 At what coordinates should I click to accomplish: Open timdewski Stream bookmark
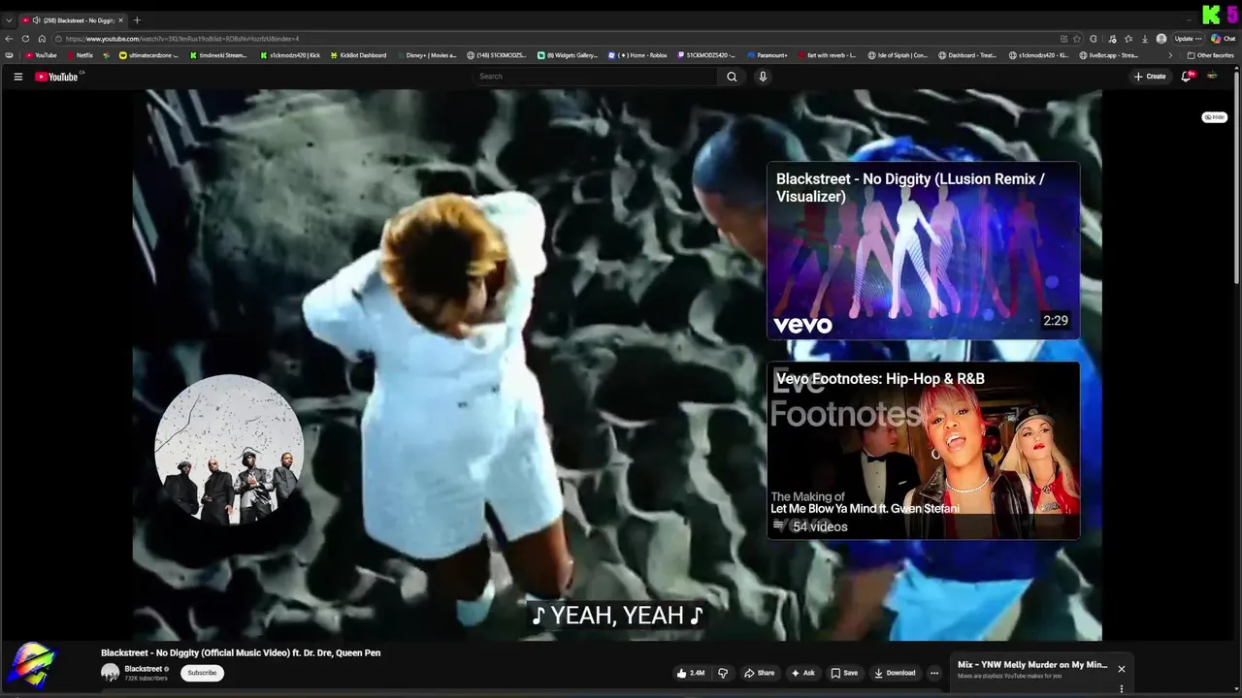(218, 55)
